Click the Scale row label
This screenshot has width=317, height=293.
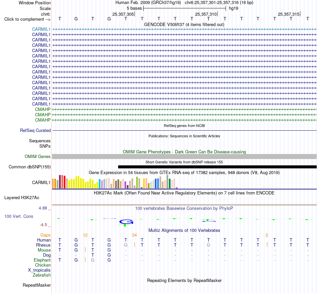point(45,8)
